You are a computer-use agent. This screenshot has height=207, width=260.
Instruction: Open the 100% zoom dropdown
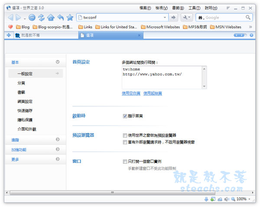(x=250, y=199)
